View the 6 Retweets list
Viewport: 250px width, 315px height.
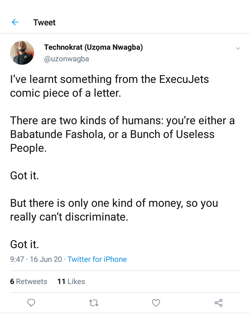tap(28, 282)
